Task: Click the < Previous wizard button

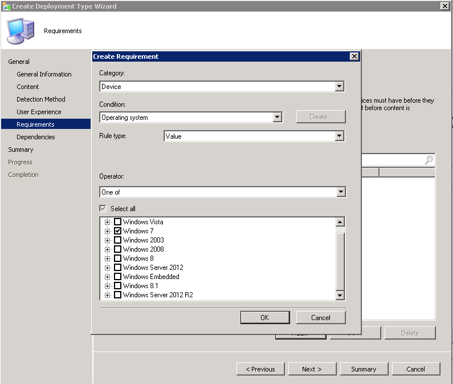Action: [x=260, y=369]
